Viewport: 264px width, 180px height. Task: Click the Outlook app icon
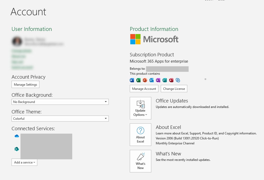point(152,80)
